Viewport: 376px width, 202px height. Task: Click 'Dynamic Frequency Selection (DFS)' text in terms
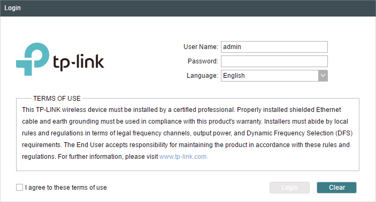300,133
